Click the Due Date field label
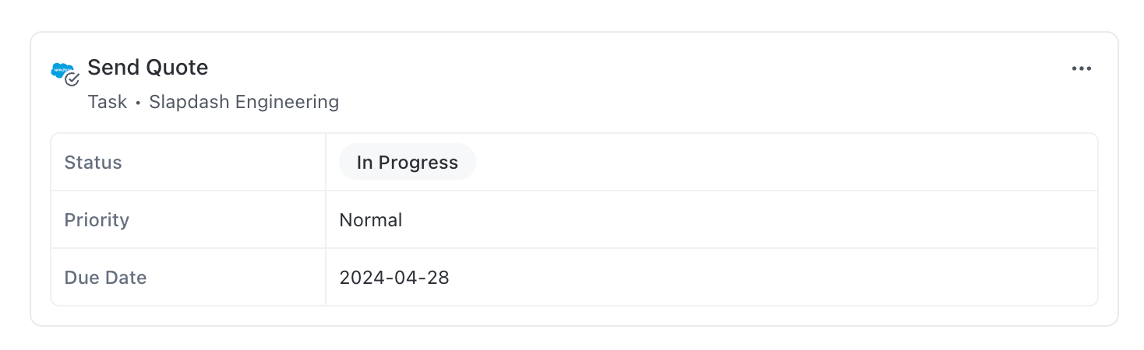 105,278
